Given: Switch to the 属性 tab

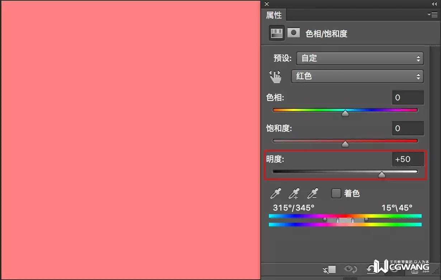Looking at the screenshot, I should tap(274, 15).
